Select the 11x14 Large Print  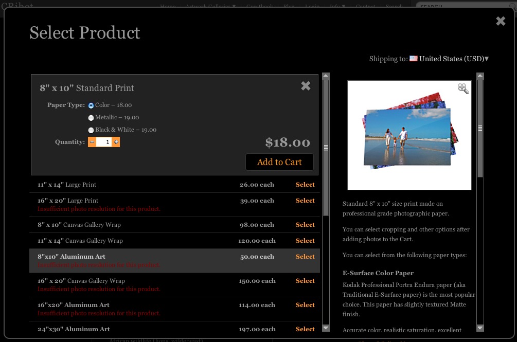coord(305,185)
